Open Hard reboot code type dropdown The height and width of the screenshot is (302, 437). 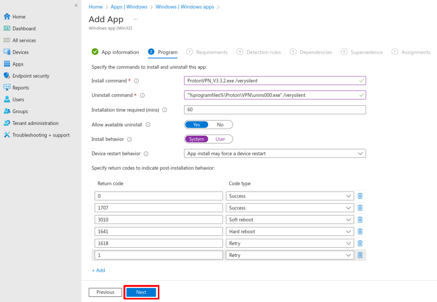click(x=290, y=232)
